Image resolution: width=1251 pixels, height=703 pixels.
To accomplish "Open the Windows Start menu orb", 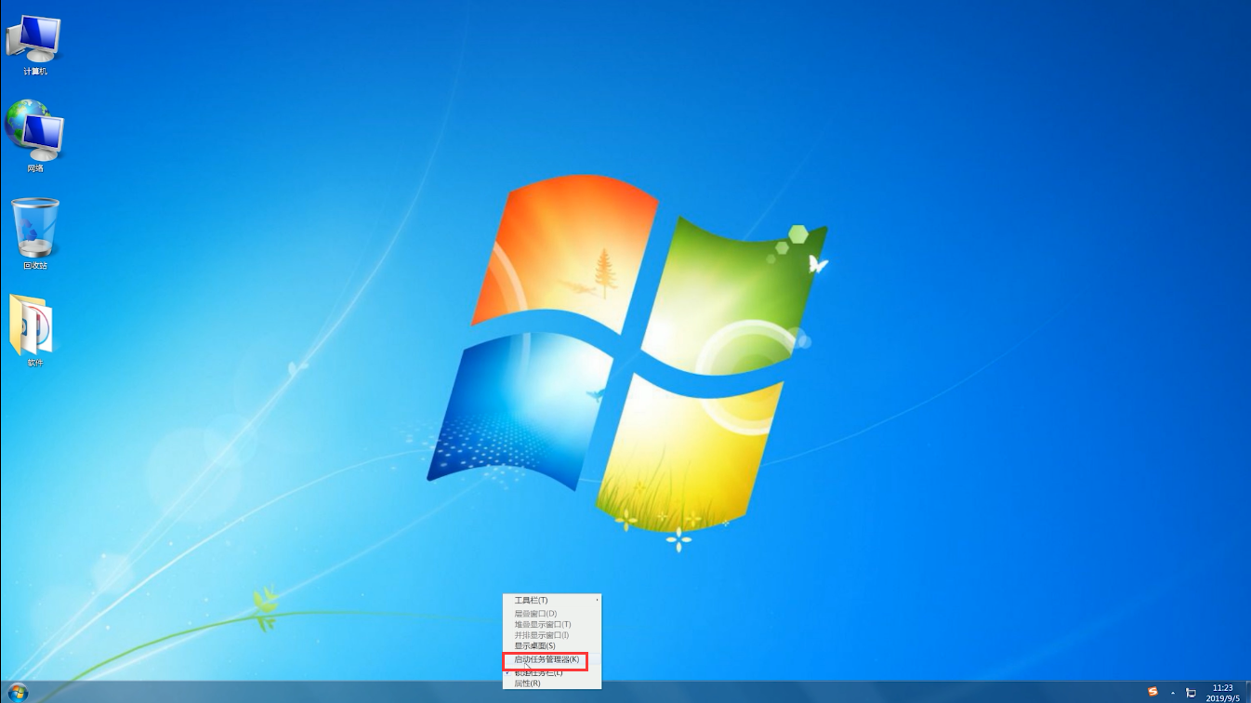I will coord(18,692).
